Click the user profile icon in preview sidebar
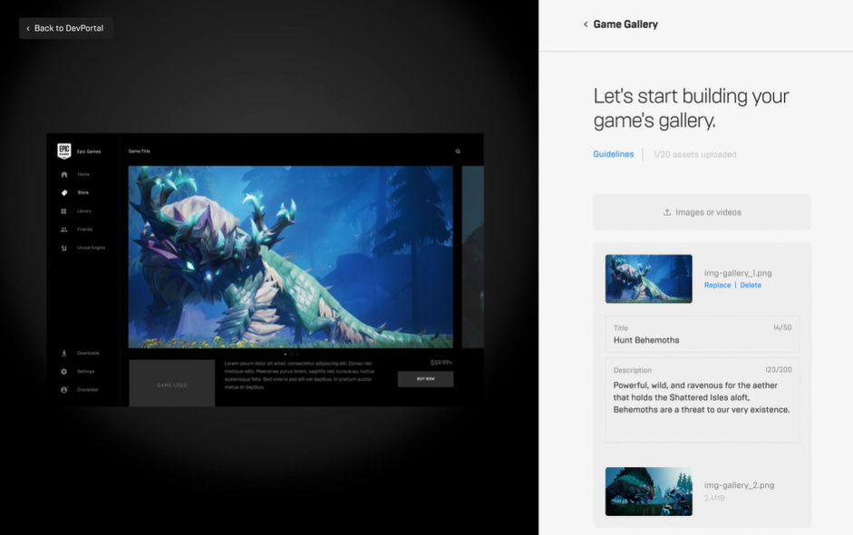 click(x=63, y=390)
